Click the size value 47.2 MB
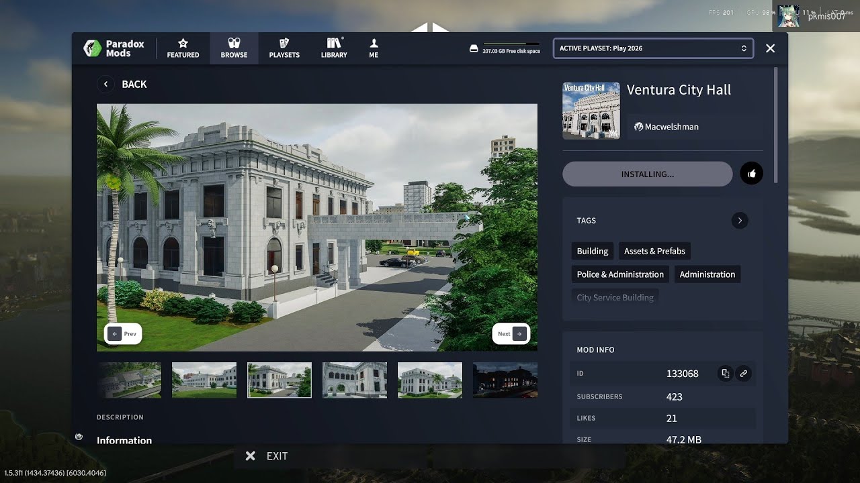860x483 pixels. (x=683, y=439)
